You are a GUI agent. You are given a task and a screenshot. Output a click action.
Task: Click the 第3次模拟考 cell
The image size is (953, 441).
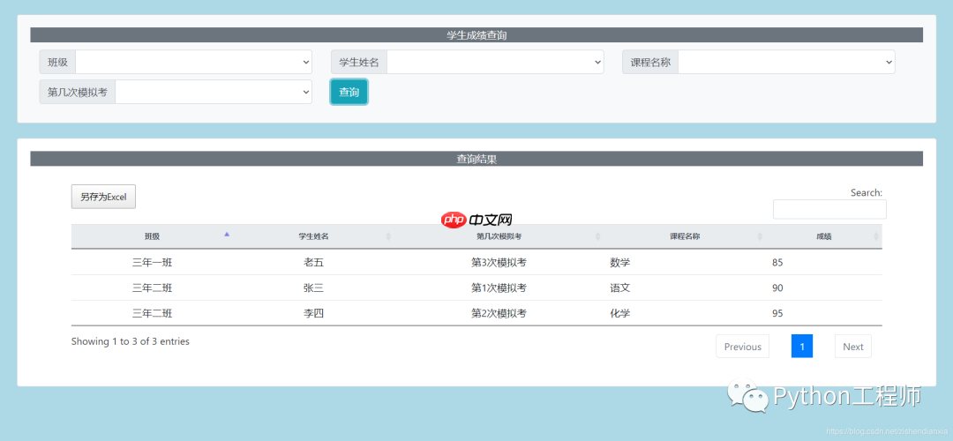[x=499, y=263]
